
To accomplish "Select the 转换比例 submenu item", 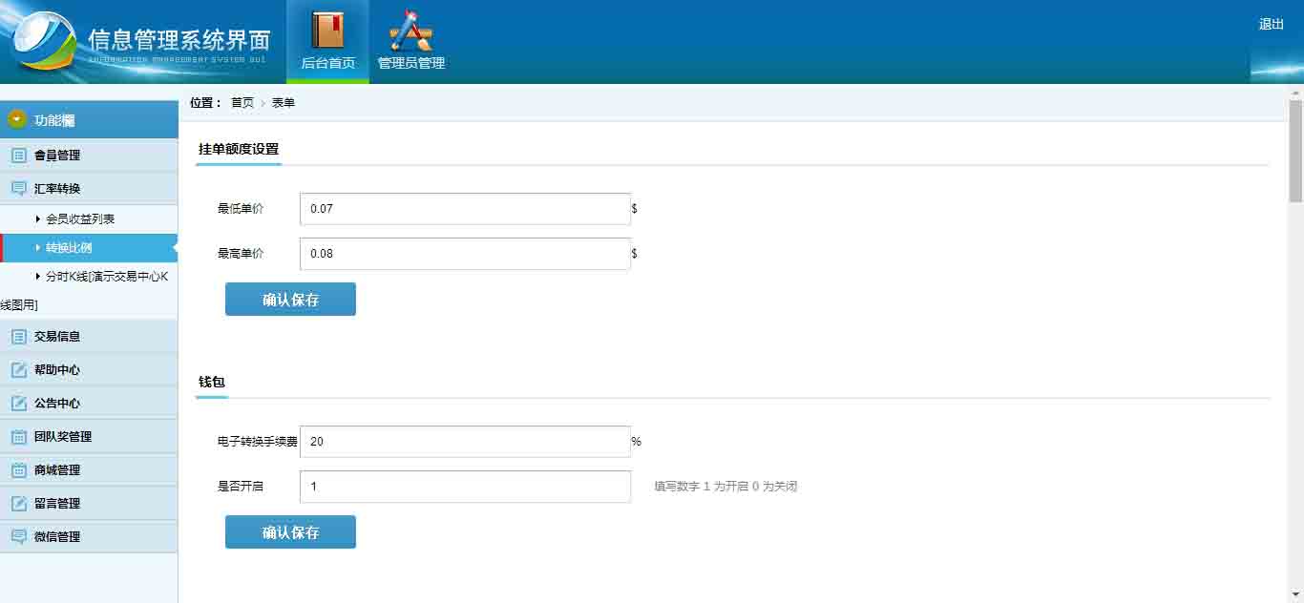I will click(x=69, y=248).
